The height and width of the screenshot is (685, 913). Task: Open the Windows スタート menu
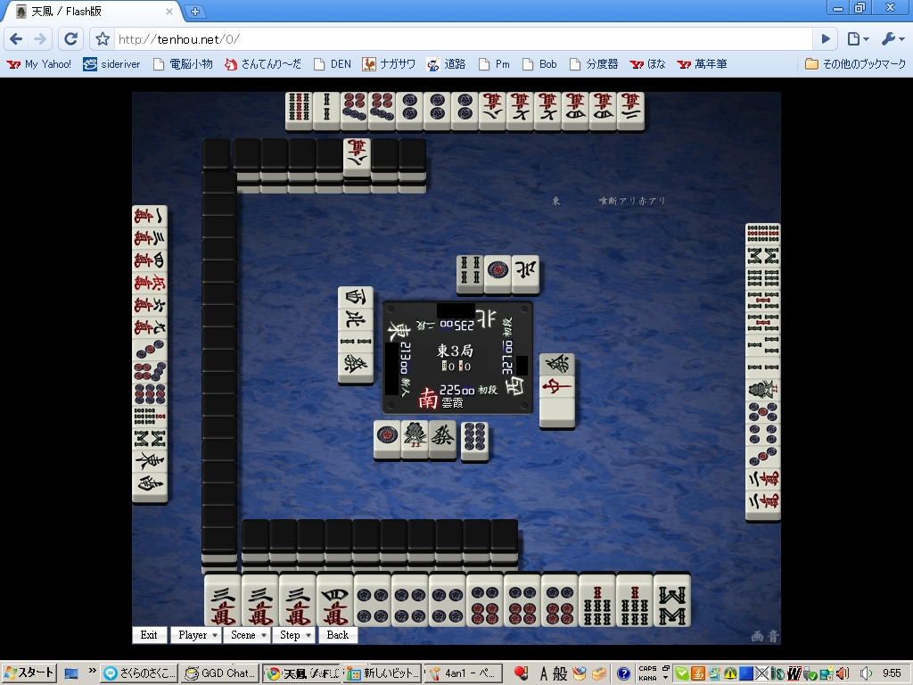click(x=29, y=673)
